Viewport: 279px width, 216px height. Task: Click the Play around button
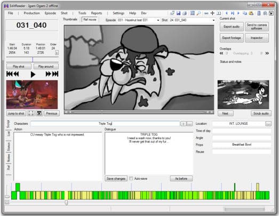click(x=46, y=67)
